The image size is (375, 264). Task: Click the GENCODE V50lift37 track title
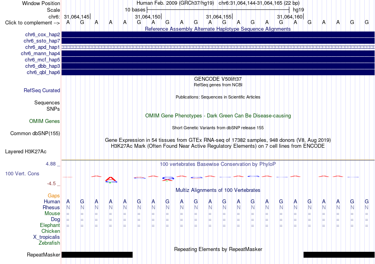[x=218, y=79]
